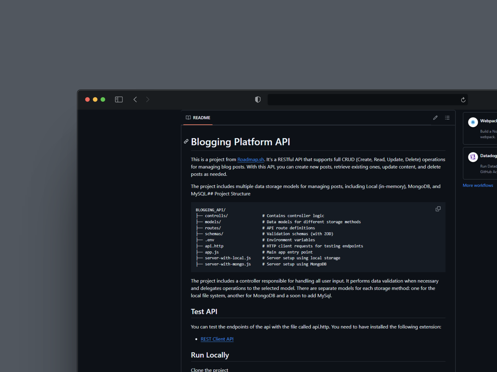Image resolution: width=497 pixels, height=372 pixels.
Task: Click the BLOGGING_API/ root line
Action: click(210, 210)
